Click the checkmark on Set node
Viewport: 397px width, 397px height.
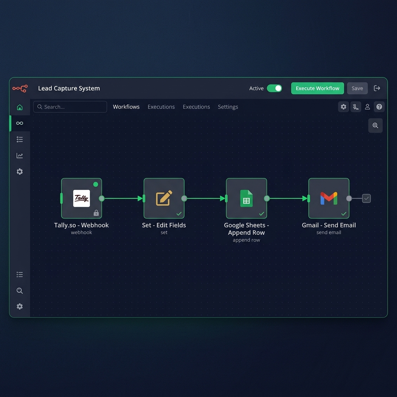point(179,214)
